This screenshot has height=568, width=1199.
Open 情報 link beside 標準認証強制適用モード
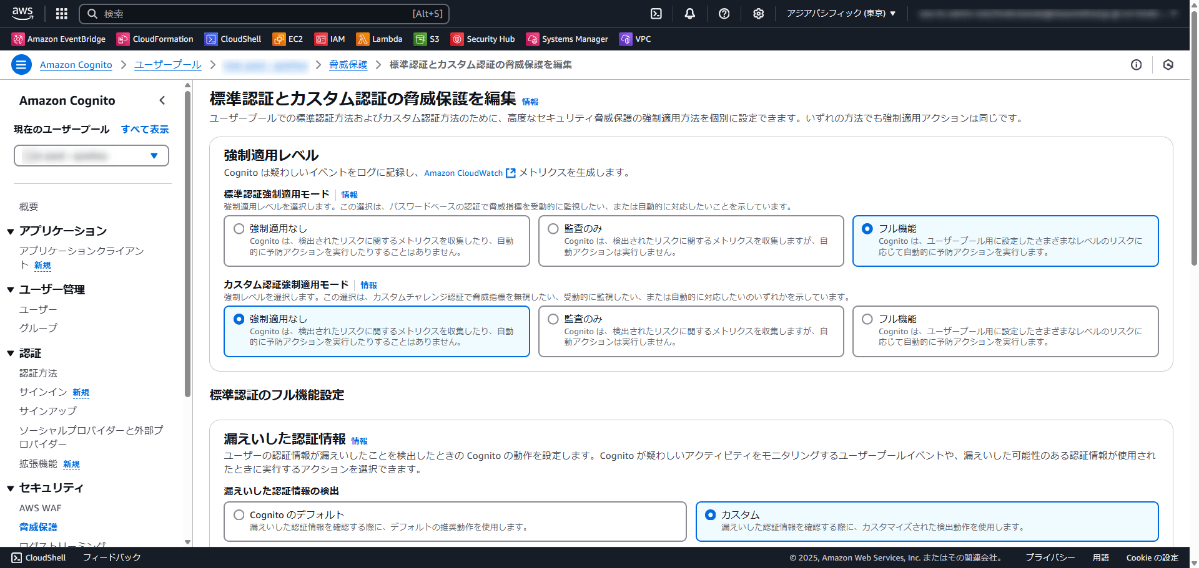pyautogui.click(x=350, y=195)
